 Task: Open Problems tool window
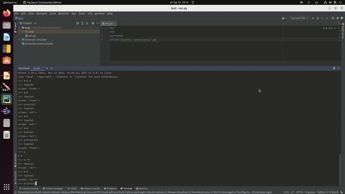click(110, 189)
